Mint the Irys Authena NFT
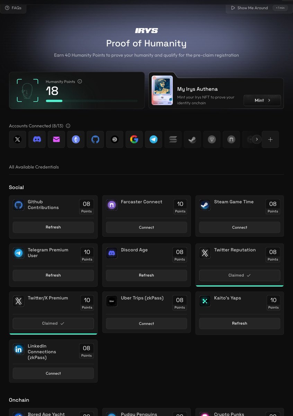293x416 pixels. pos(262,100)
